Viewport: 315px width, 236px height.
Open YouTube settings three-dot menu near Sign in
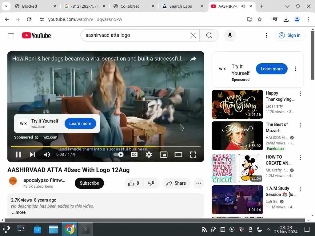[266, 35]
